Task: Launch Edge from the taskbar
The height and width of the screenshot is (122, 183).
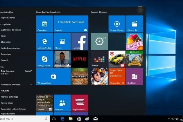Action: pos(62,119)
